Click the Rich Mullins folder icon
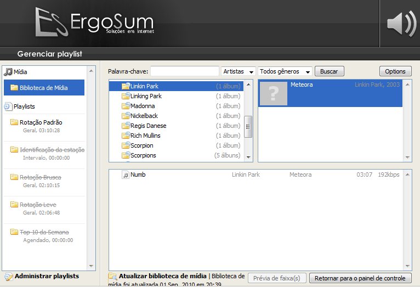Viewport: 420px width, 287px height. [126, 136]
